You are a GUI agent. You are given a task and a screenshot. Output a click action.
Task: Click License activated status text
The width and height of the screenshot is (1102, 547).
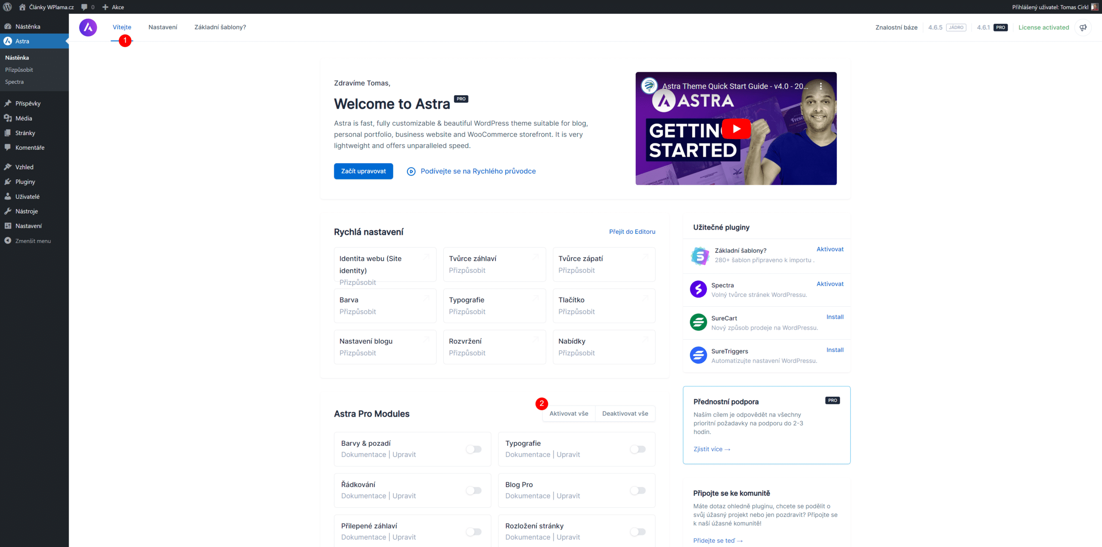click(1043, 28)
